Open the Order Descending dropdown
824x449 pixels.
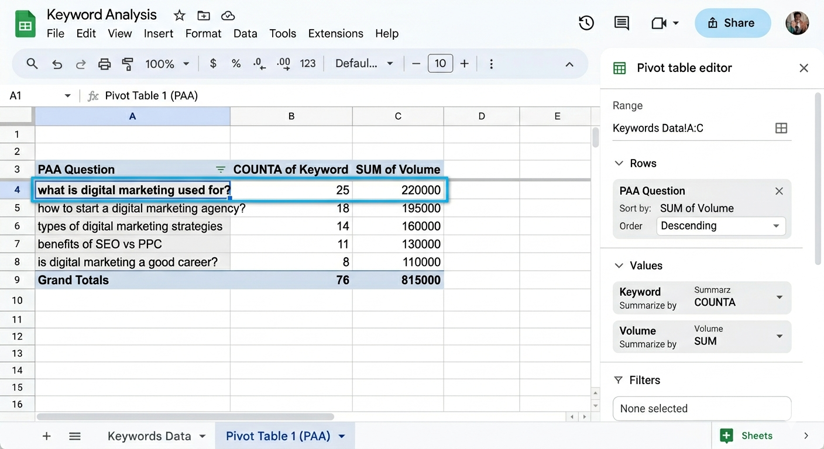point(777,226)
